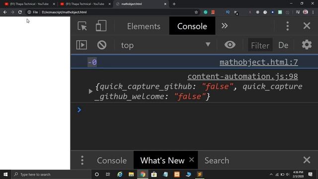Open the volume control in tray
Viewport: 318px width, 179px height.
pyautogui.click(x=287, y=175)
